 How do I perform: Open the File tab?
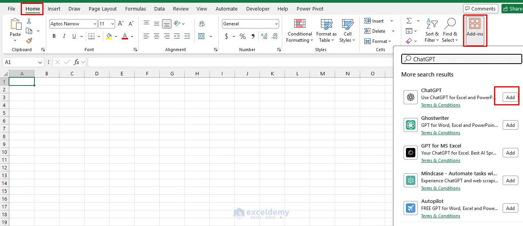pos(11,9)
